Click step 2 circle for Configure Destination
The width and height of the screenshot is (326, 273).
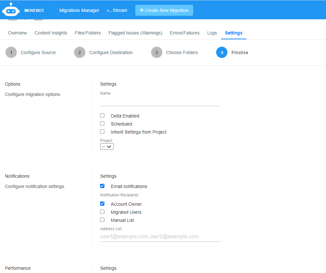click(80, 52)
